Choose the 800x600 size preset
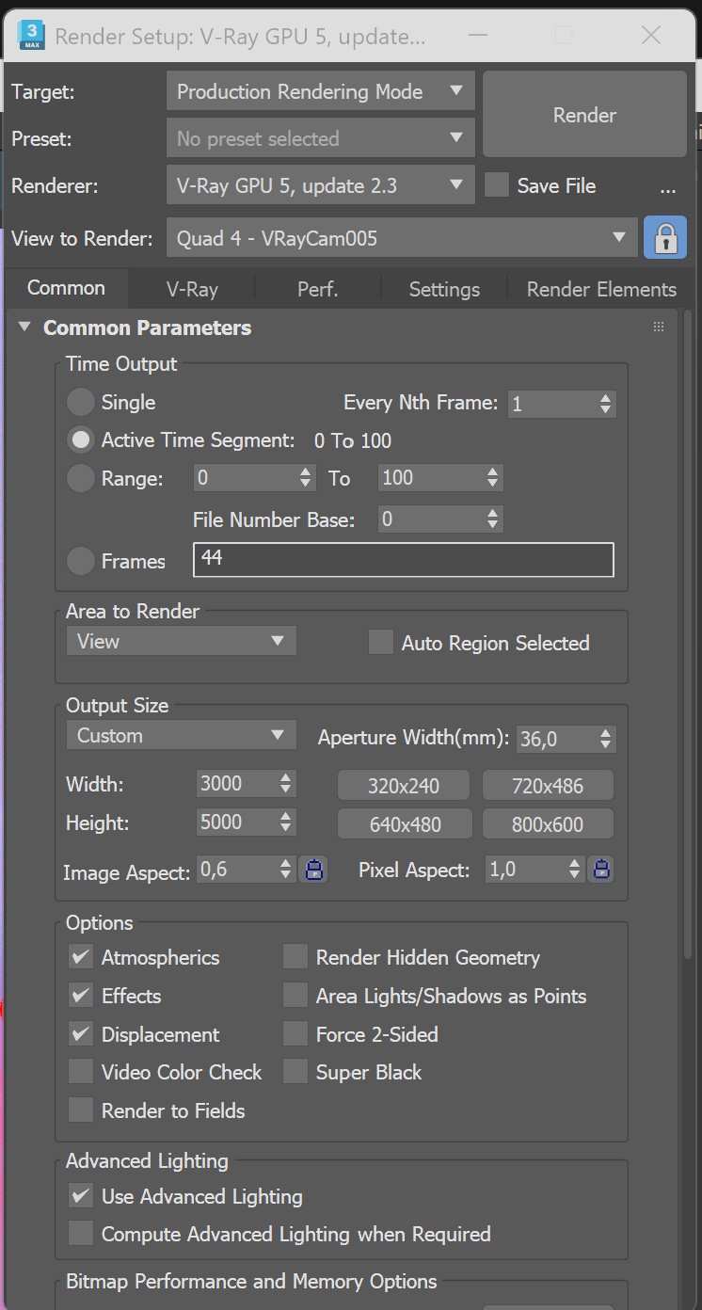 click(x=548, y=824)
